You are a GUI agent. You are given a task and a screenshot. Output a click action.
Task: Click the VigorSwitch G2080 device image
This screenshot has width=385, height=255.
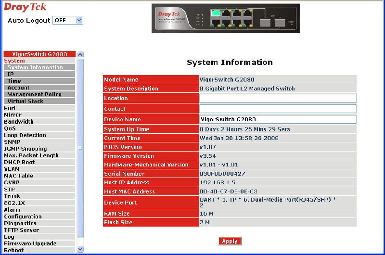click(225, 18)
